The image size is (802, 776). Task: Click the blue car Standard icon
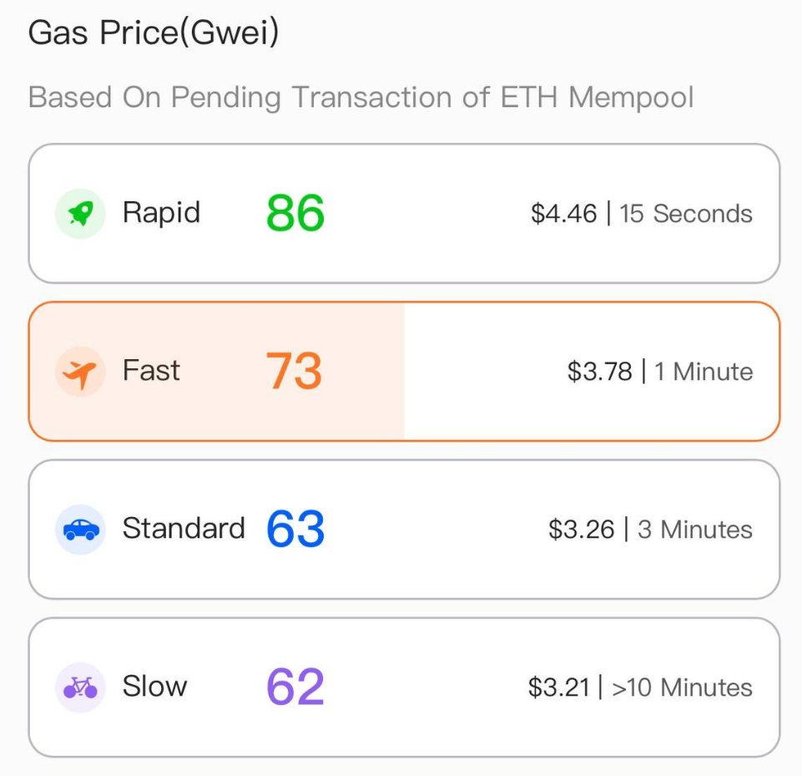(x=80, y=530)
